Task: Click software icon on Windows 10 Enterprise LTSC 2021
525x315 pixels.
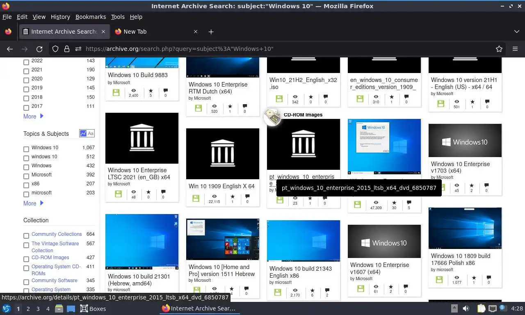Action: (x=118, y=194)
